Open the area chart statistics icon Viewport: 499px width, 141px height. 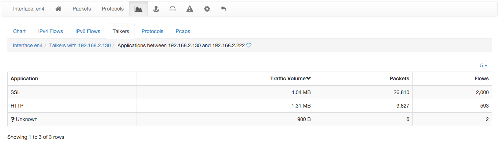tap(138, 9)
